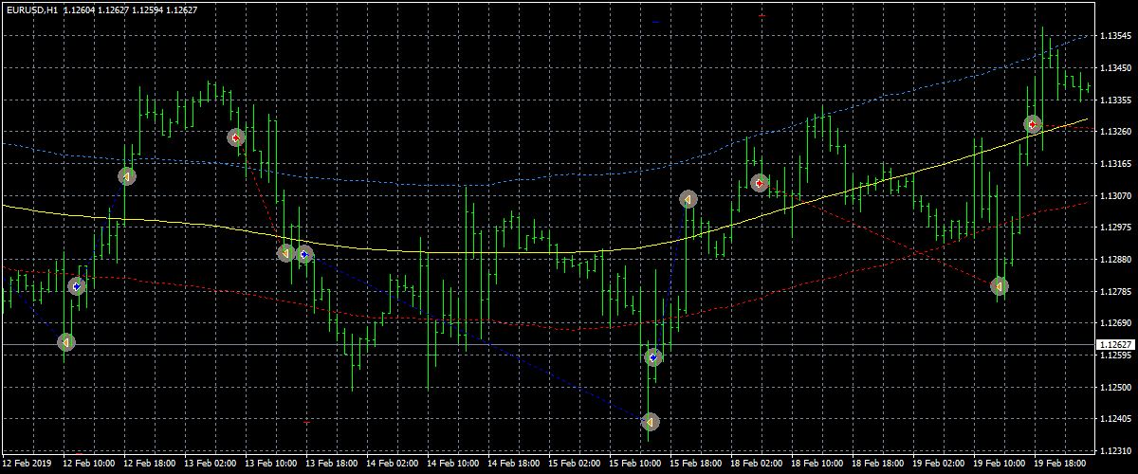Click the 1.13450 price axis label

coord(1115,68)
